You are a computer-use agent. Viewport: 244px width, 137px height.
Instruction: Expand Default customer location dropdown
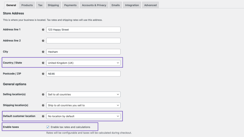coord(83,116)
